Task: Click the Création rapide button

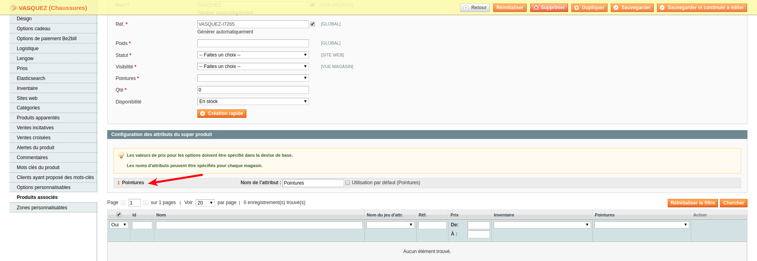Action: (x=222, y=114)
